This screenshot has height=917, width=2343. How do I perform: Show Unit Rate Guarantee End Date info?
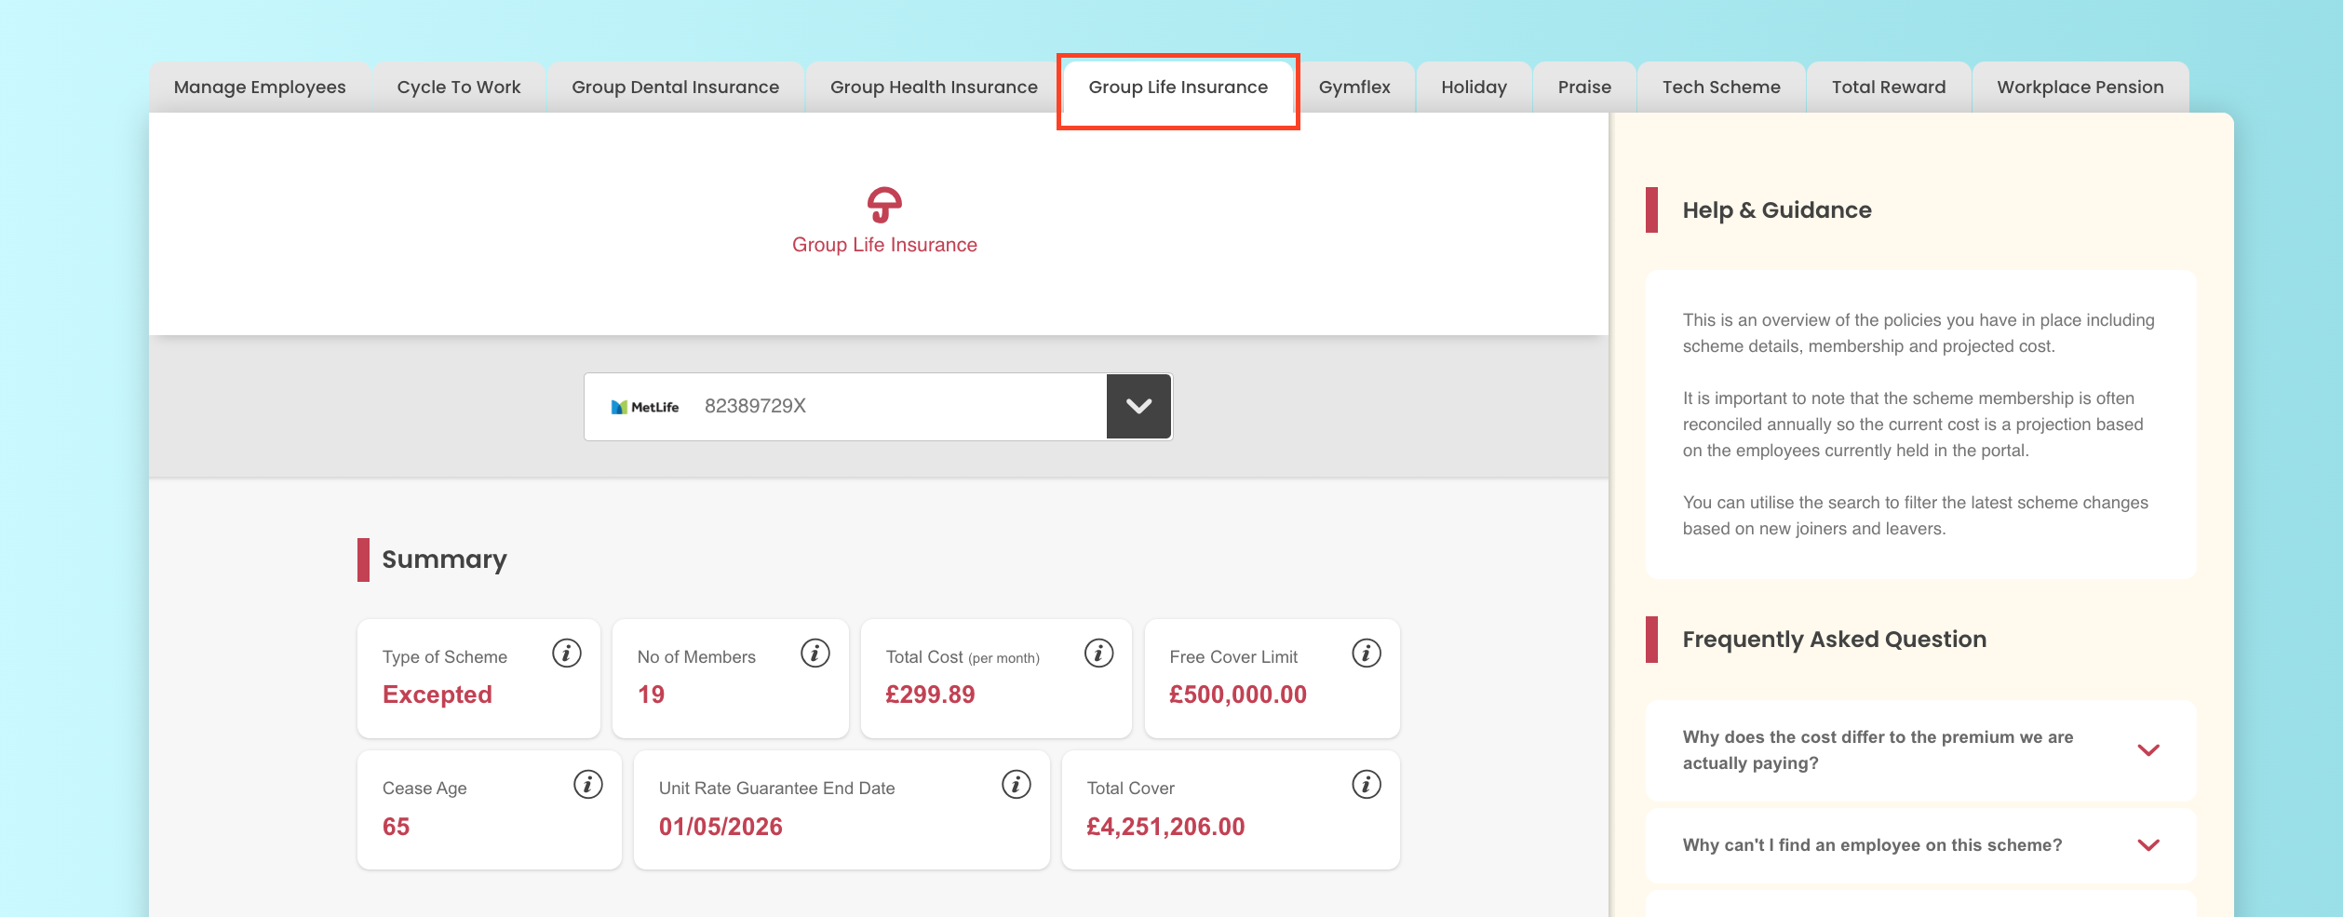[x=1016, y=785]
